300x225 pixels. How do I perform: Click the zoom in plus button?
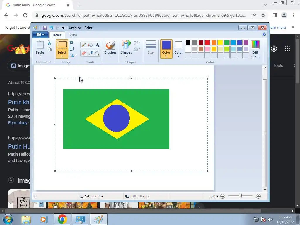click(x=258, y=196)
